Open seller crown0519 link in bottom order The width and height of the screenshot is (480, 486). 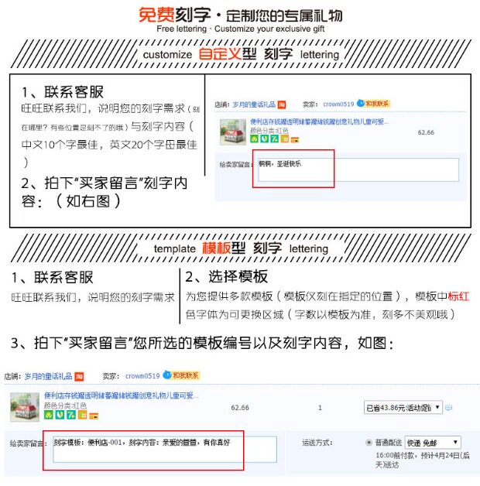142,376
